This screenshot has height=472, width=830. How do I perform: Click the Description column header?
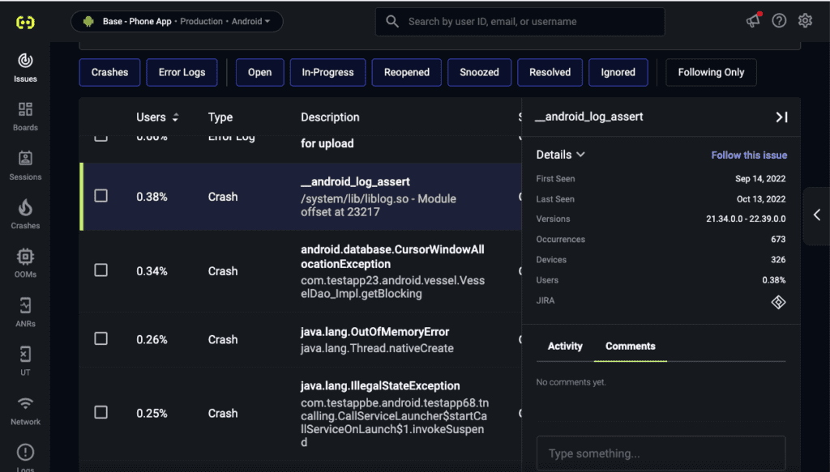click(x=330, y=117)
